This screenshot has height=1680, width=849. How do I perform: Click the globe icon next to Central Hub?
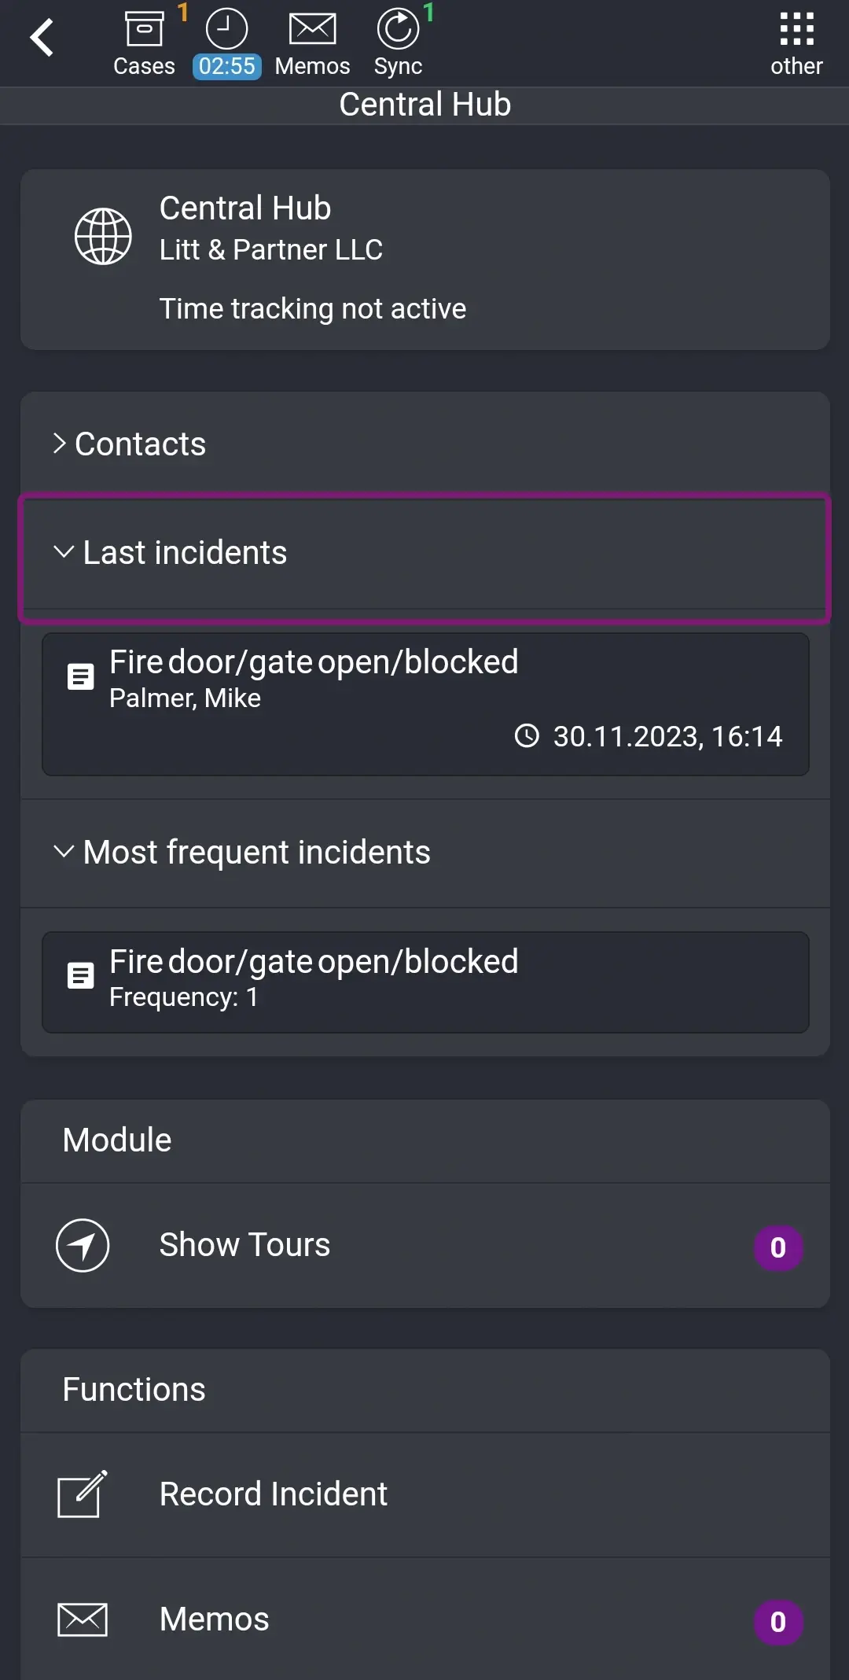click(103, 235)
